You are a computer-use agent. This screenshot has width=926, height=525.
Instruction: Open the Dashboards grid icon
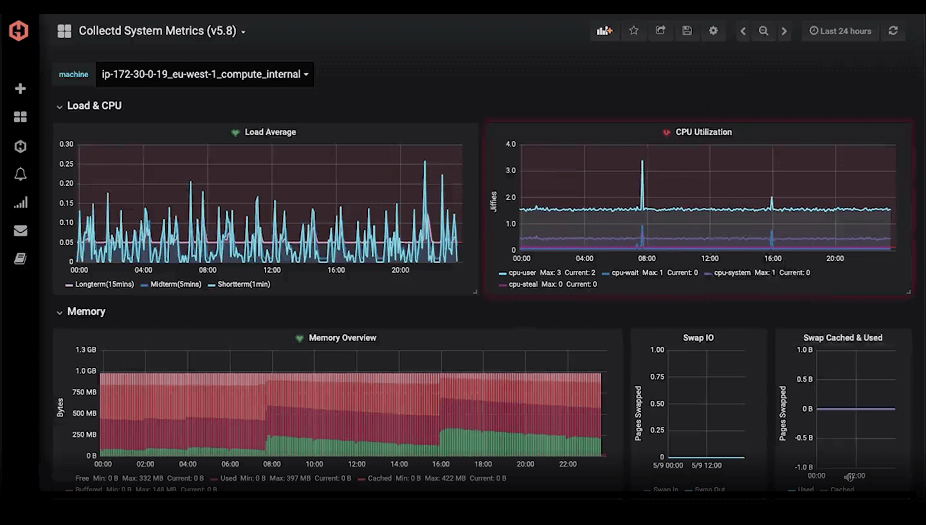[20, 116]
